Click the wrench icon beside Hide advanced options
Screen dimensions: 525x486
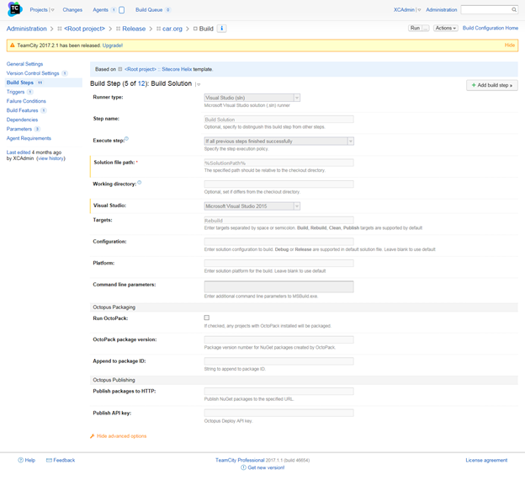tap(93, 436)
